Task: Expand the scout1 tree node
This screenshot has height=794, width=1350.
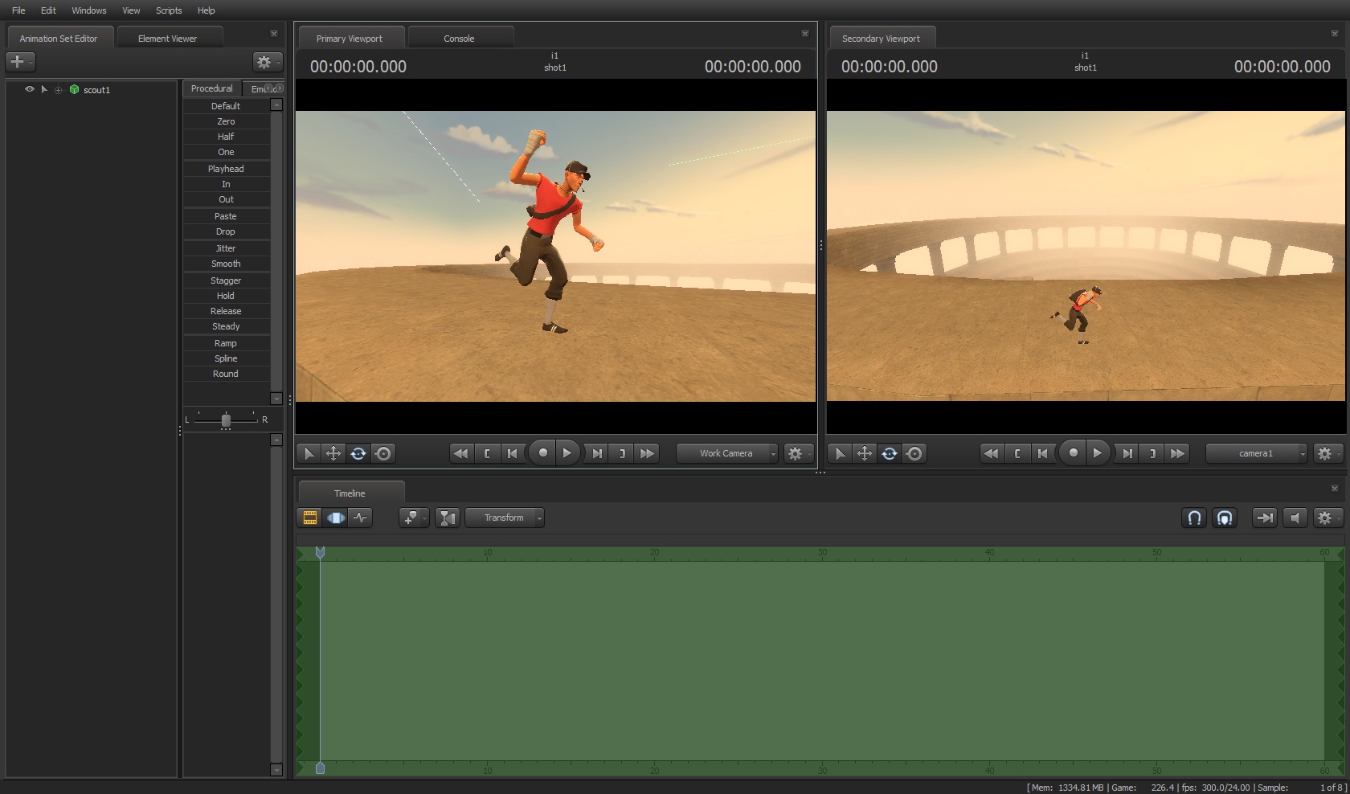Action: [x=58, y=90]
